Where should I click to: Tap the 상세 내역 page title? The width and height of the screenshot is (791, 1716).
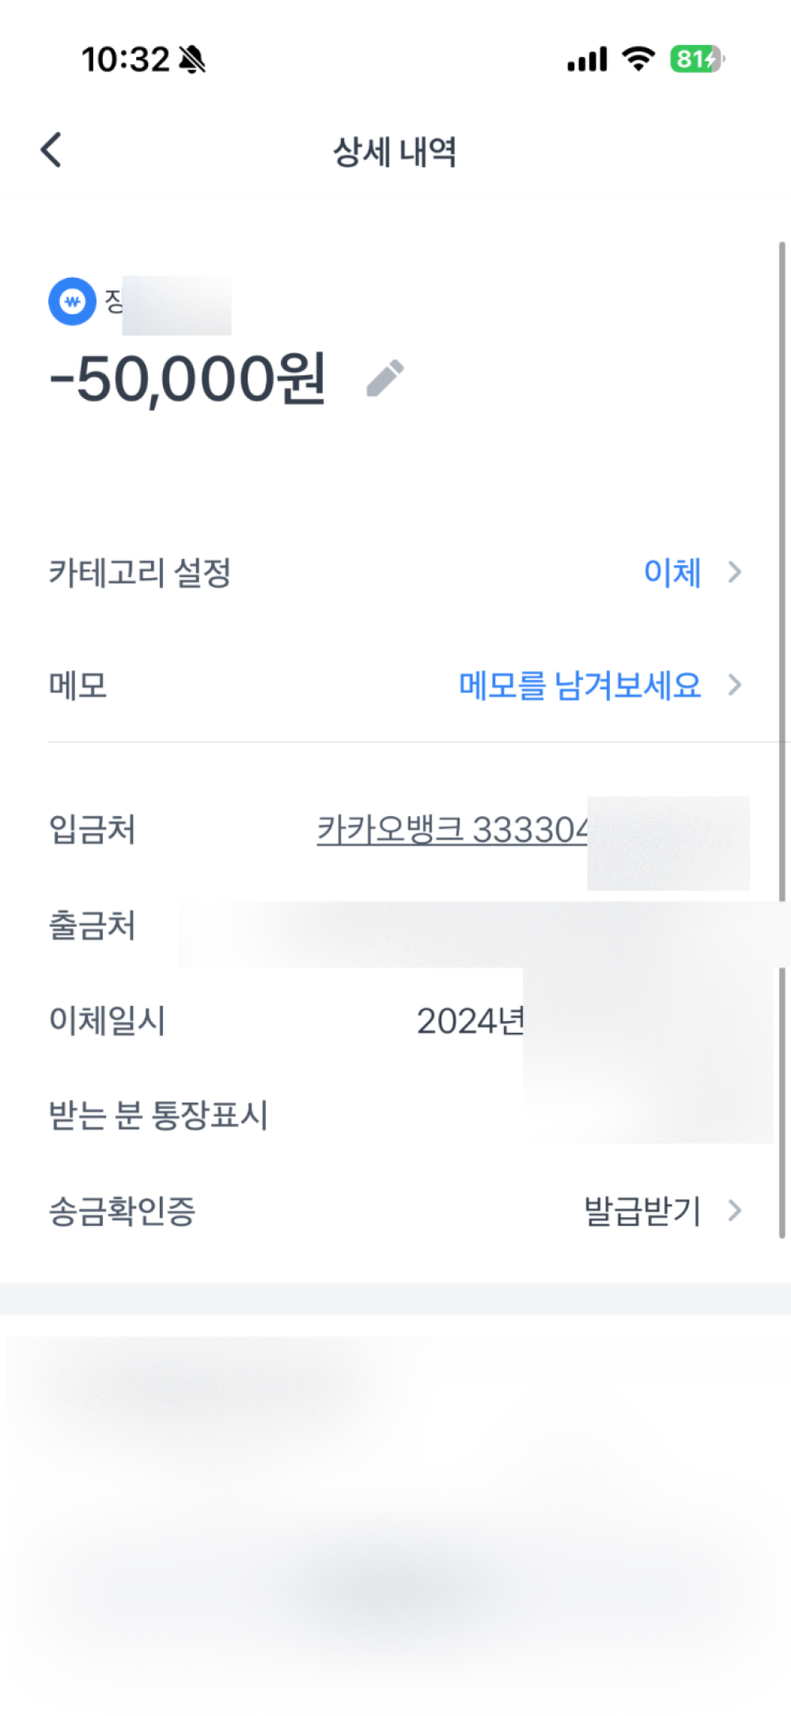click(395, 151)
